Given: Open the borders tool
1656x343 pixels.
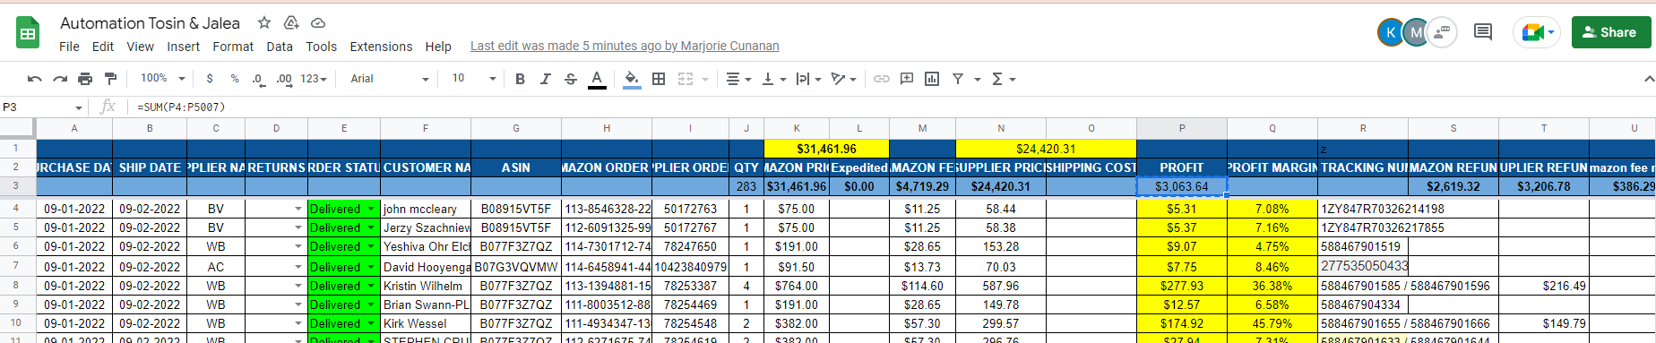Looking at the screenshot, I should click(x=659, y=79).
